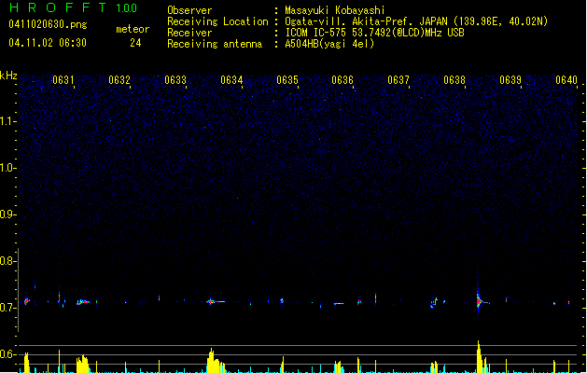The height and width of the screenshot is (373, 587).
Task: Click the 'Receiving antenna' label
Action: tap(215, 44)
